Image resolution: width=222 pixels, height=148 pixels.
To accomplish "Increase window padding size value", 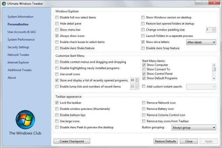I will [214, 29].
